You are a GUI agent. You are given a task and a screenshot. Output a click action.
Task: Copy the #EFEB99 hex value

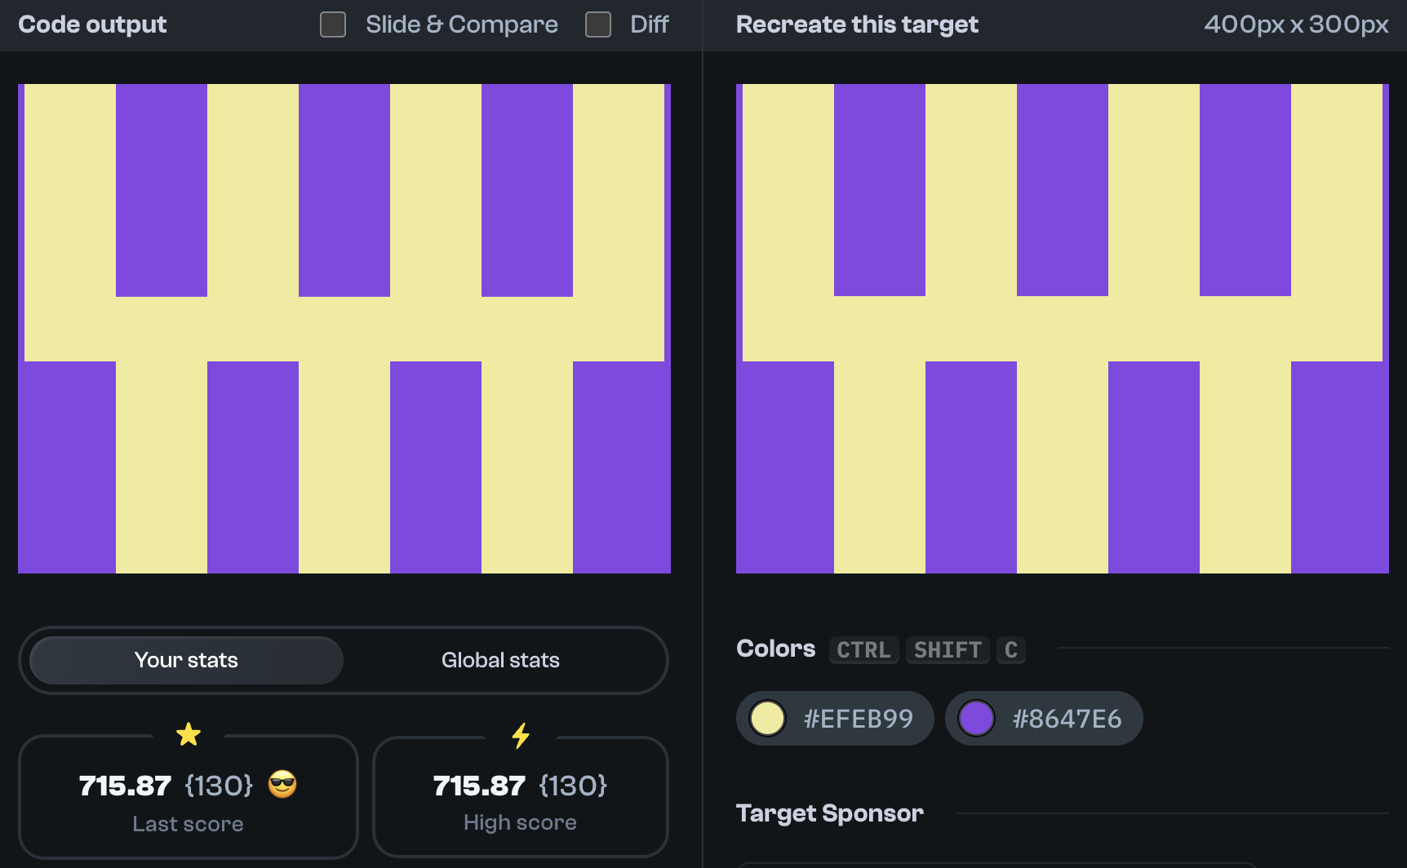[x=859, y=719]
